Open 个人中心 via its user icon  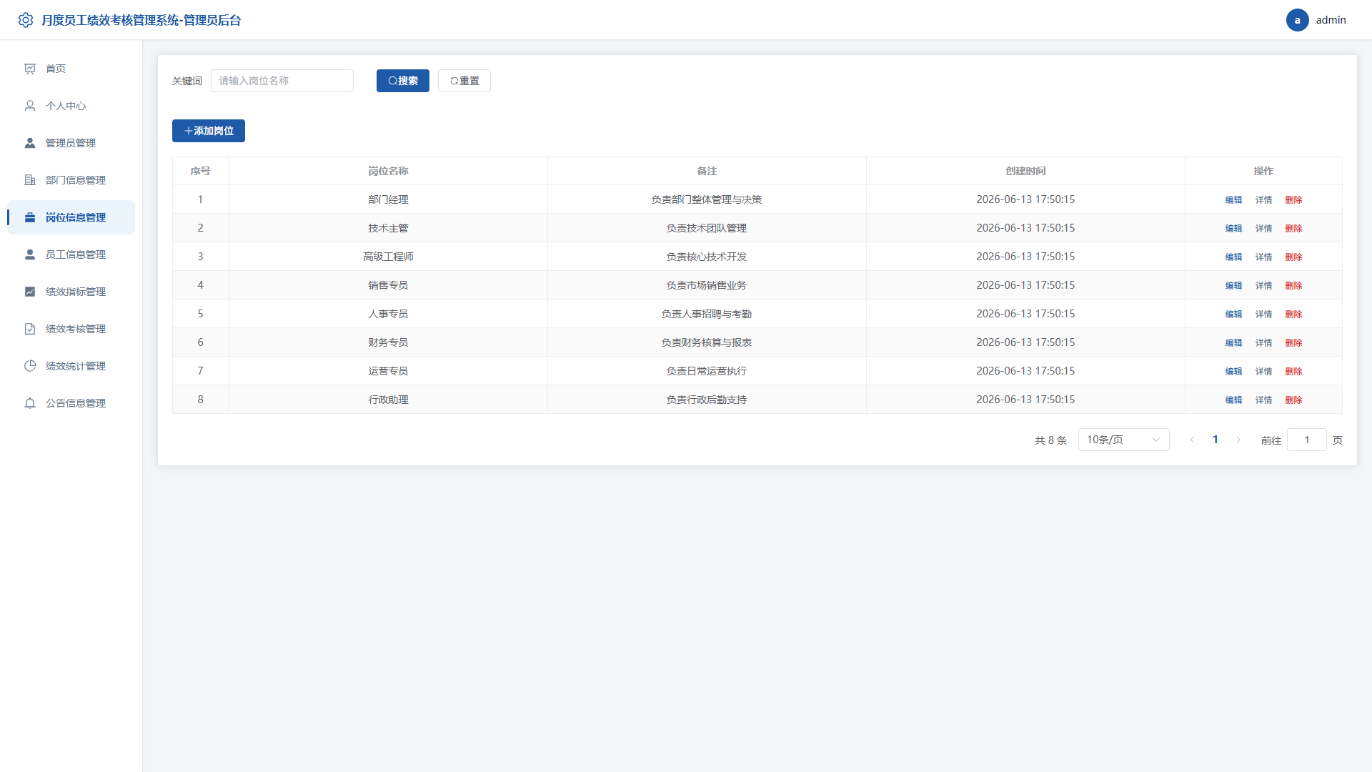30,106
